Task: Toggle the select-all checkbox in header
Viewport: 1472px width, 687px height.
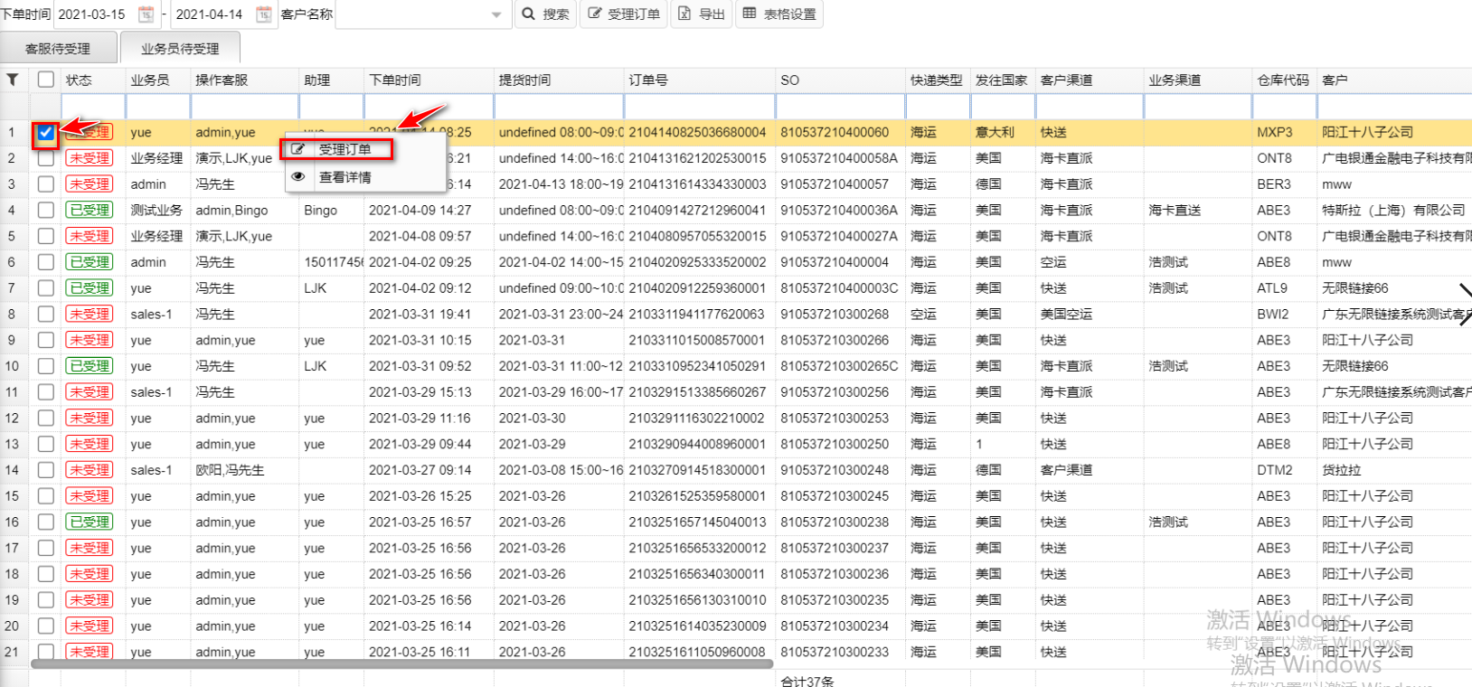Action: [x=46, y=80]
